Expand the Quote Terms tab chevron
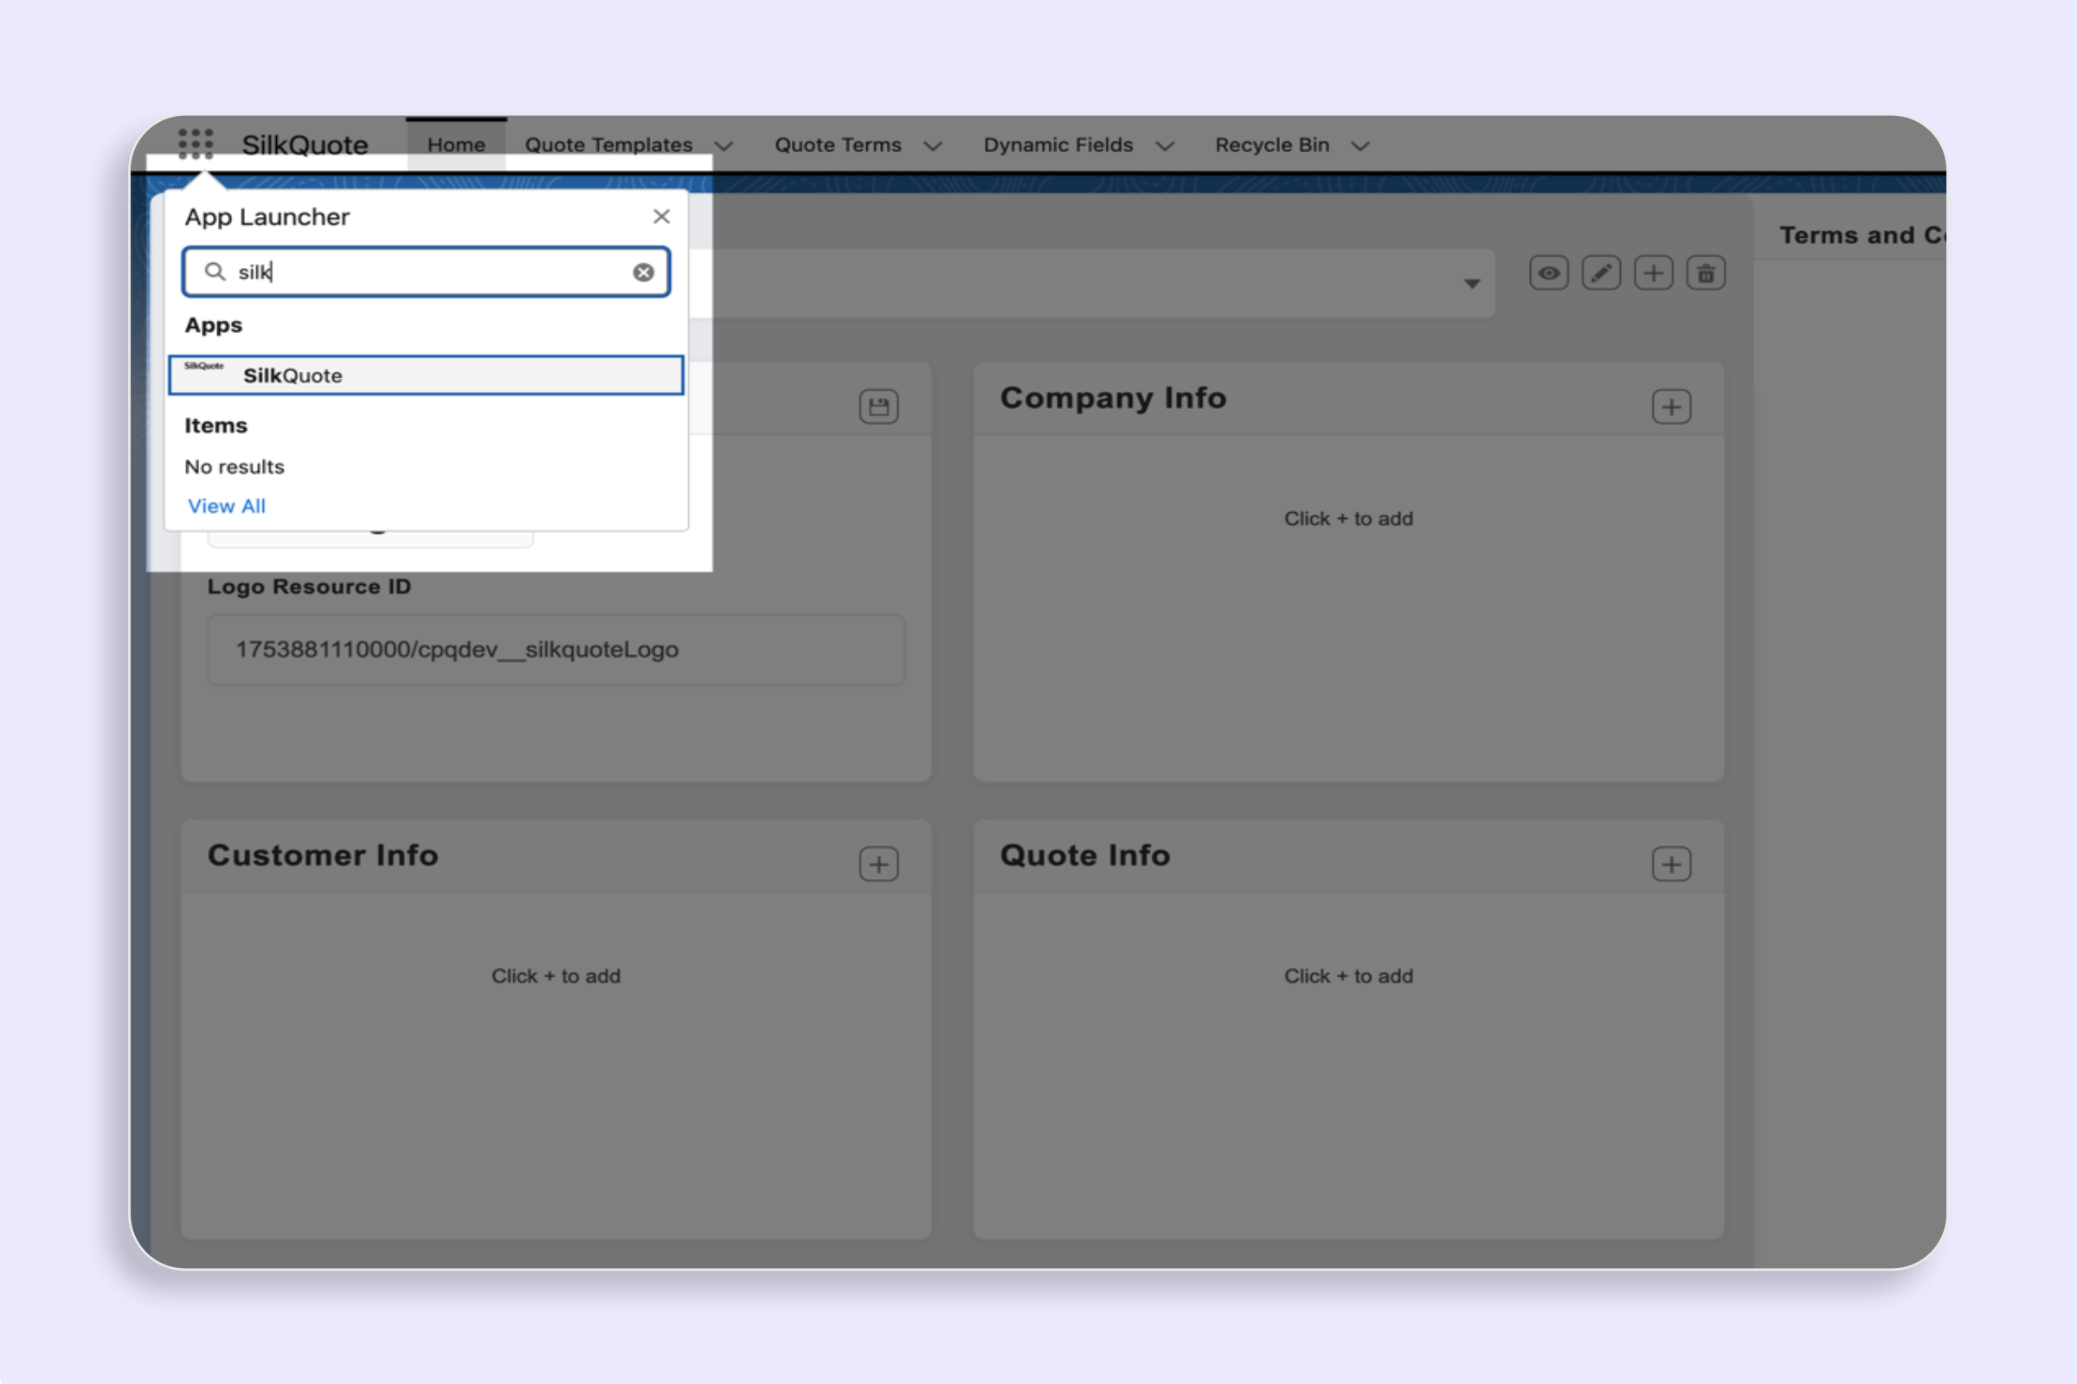The image size is (2077, 1384). [933, 145]
